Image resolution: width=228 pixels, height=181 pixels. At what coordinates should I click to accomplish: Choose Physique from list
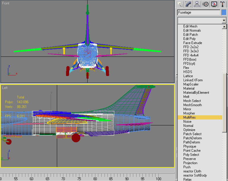pos(190,146)
